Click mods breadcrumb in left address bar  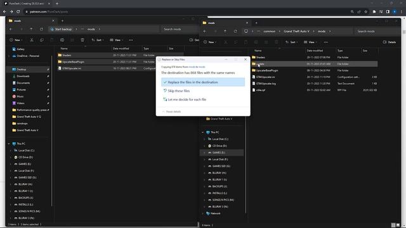point(91,29)
